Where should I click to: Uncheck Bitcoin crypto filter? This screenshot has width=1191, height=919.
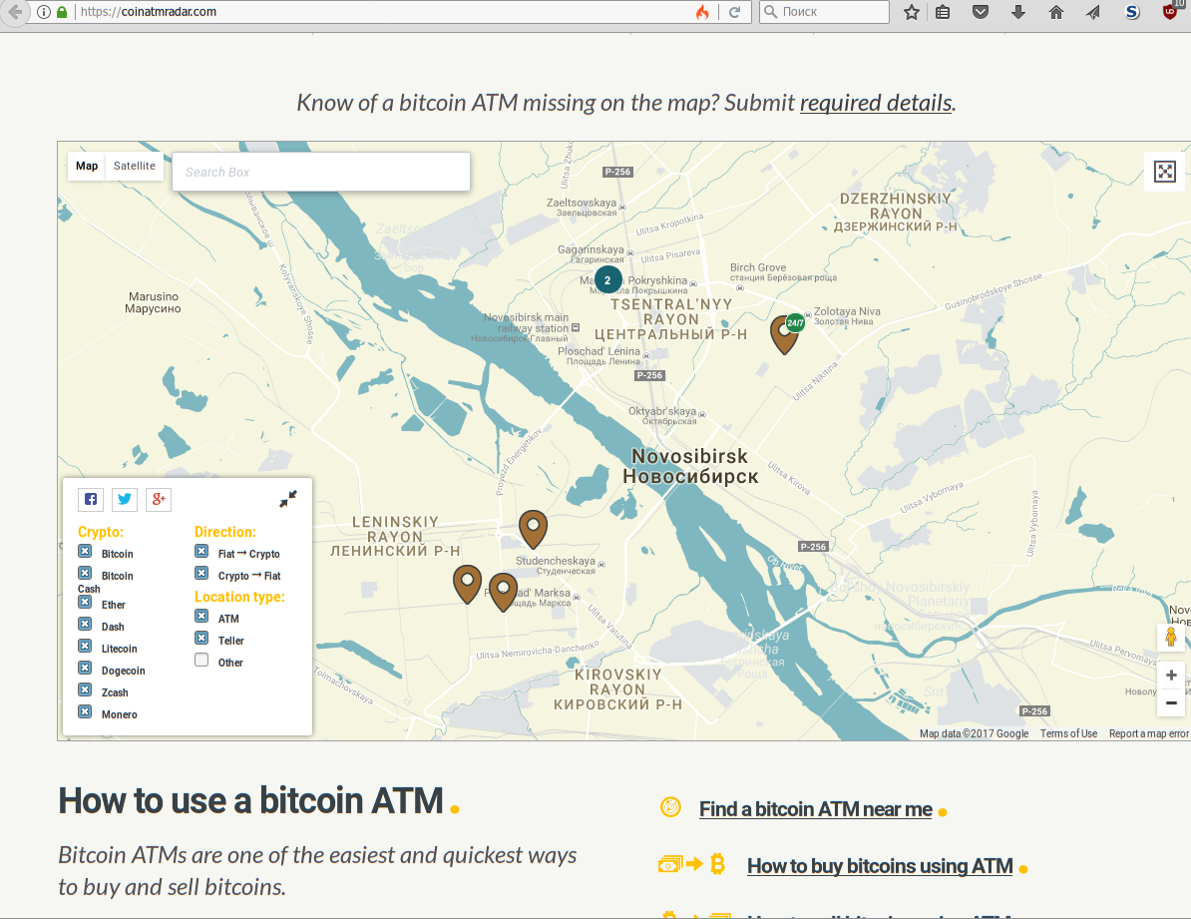pos(85,551)
